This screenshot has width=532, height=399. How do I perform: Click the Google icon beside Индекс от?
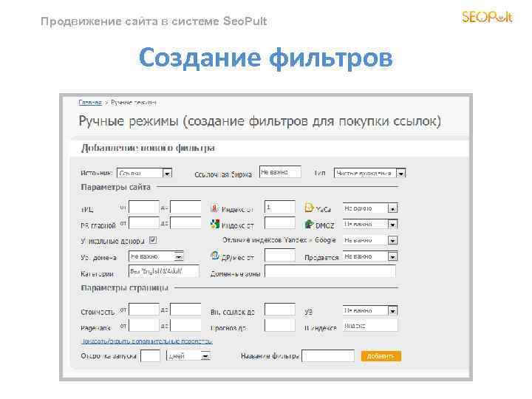click(x=214, y=224)
